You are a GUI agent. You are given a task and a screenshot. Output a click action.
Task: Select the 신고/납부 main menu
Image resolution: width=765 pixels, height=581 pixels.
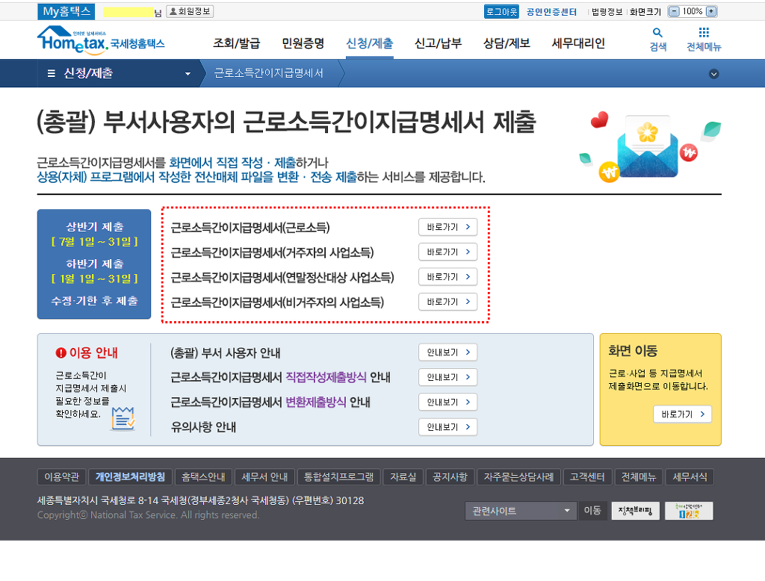(x=438, y=43)
